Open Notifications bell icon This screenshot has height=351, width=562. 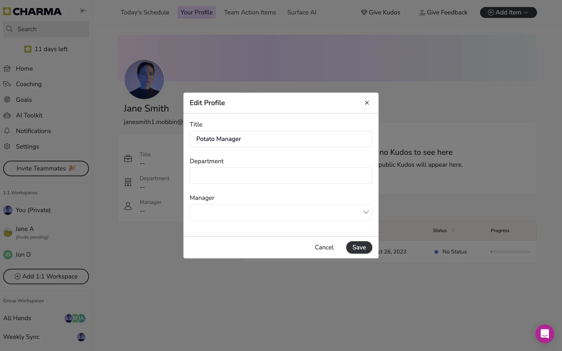point(7,131)
